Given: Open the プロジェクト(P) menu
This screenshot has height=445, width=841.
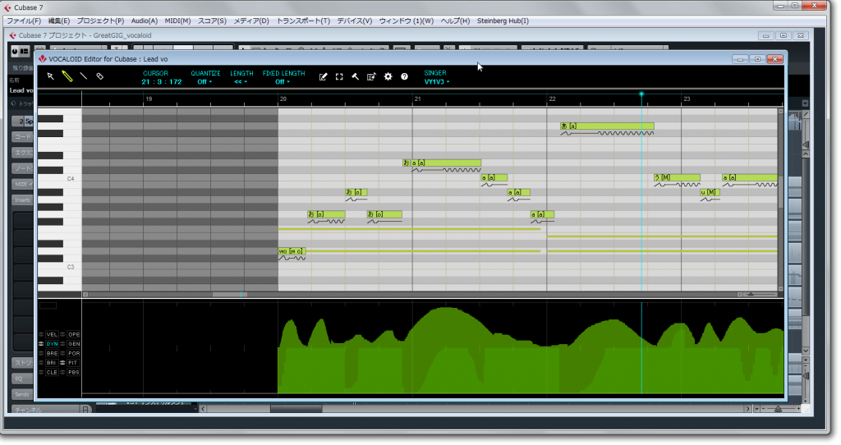Looking at the screenshot, I should point(100,21).
